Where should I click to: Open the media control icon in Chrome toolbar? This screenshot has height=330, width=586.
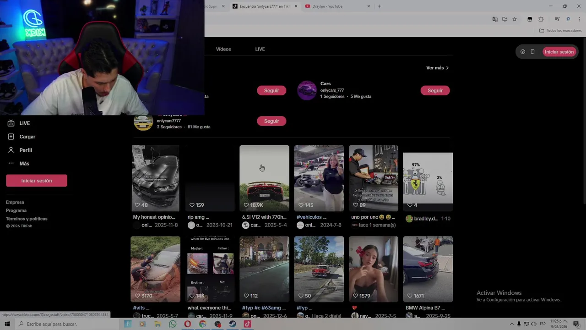557,19
